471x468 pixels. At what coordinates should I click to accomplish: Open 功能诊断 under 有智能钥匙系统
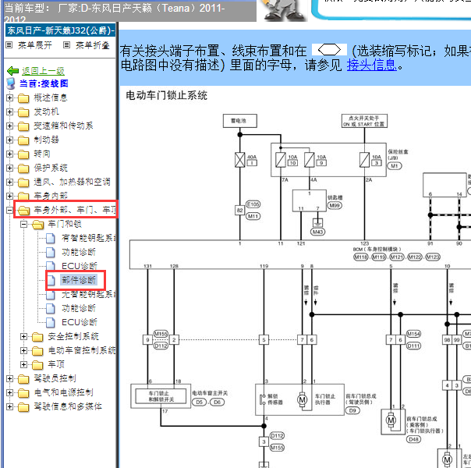79,252
